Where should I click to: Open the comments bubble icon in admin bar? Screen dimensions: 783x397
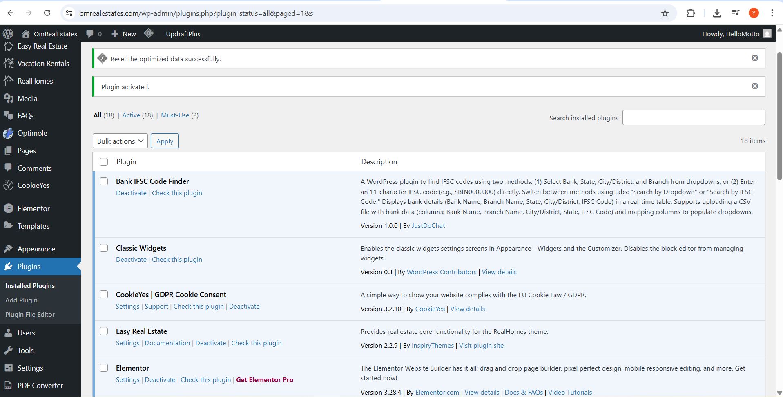click(90, 34)
